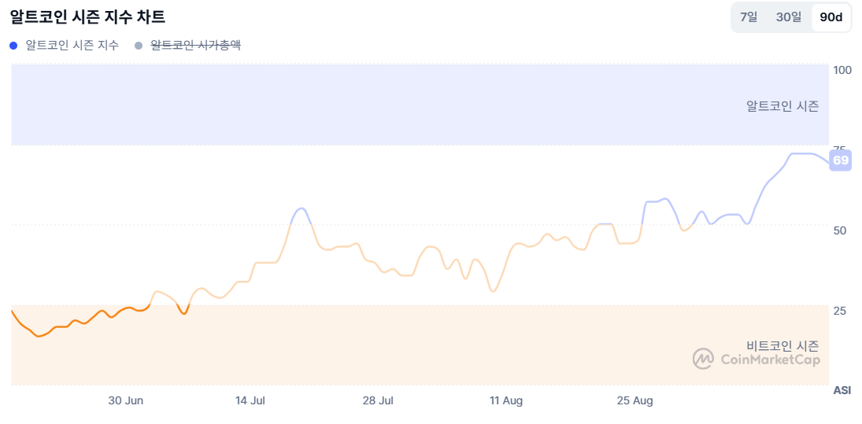Click the 28 Jul date axis label

[x=378, y=400]
